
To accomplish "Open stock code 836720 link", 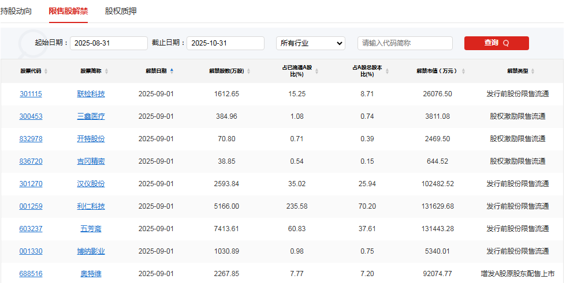I will (x=31, y=161).
